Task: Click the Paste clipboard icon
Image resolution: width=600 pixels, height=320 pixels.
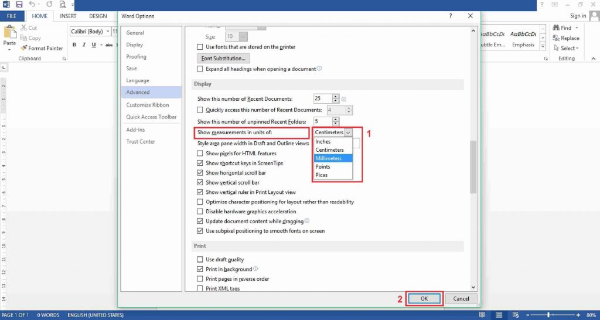Action: (9, 33)
